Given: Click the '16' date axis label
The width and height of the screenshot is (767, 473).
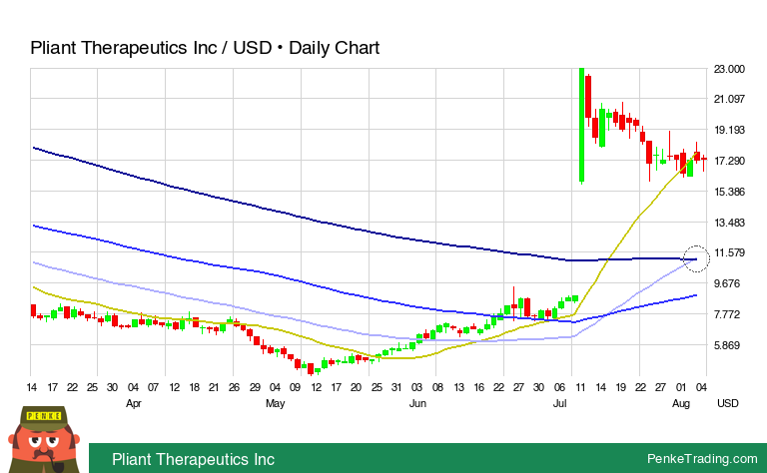Looking at the screenshot, I should point(479,387).
